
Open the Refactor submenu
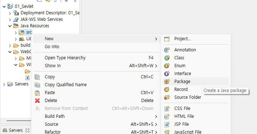(x=97, y=132)
